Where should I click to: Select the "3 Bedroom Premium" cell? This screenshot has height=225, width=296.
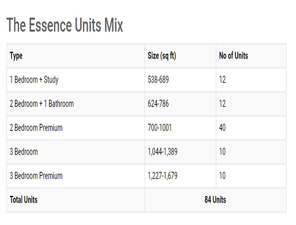pyautogui.click(x=36, y=176)
